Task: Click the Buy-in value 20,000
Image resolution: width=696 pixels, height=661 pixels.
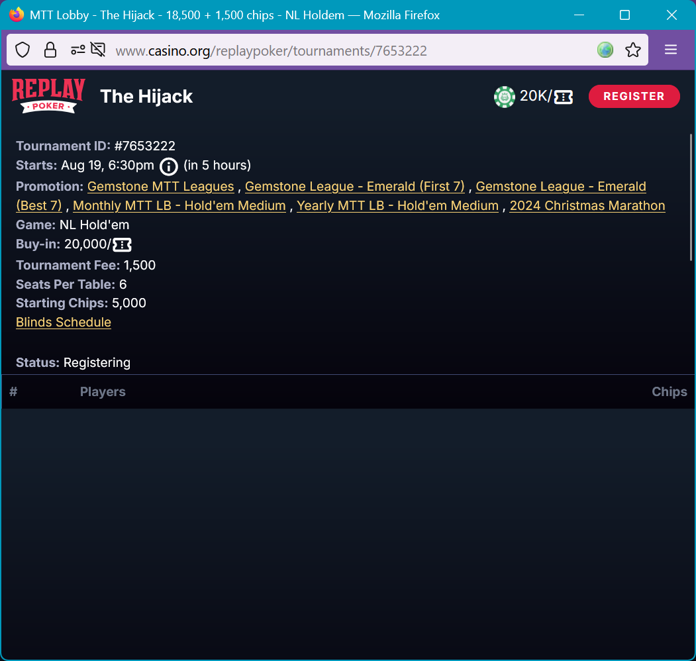Action: pos(85,244)
